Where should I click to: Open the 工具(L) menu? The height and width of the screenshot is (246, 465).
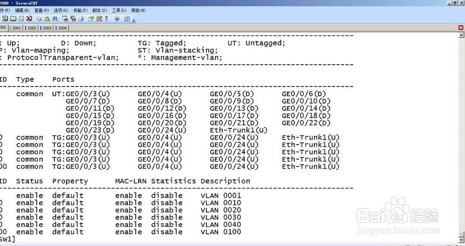pyautogui.click(x=119, y=10)
